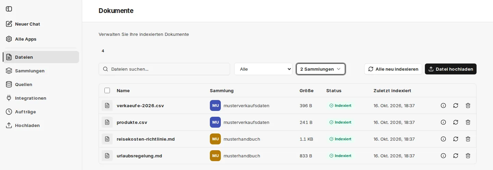Select file name reisekosten-richtlinie.md

coord(146,139)
